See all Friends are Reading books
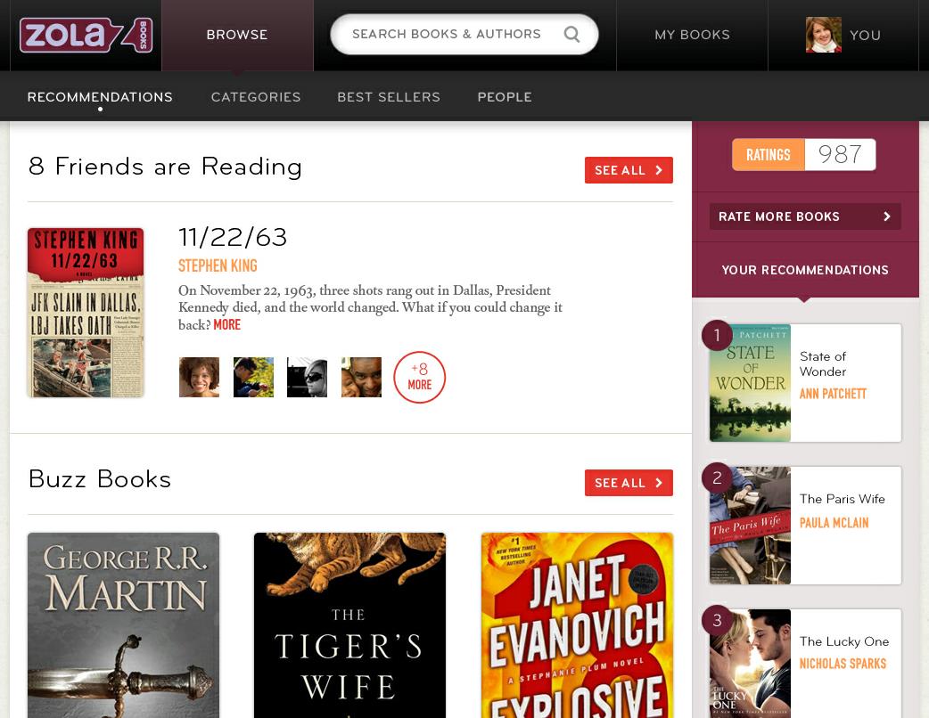929x718 pixels. point(629,170)
